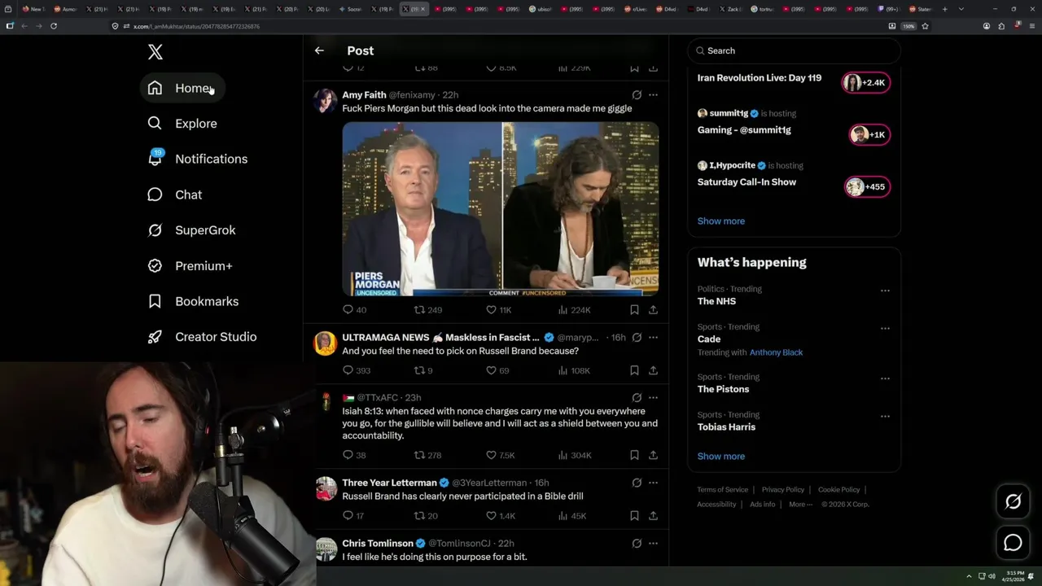
Task: Like the ULTRAMAGA NEWS reply with 69 likes
Action: [497, 370]
